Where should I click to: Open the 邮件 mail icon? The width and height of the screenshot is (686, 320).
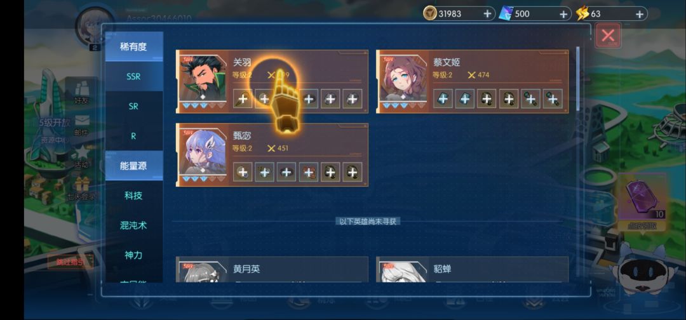82,124
